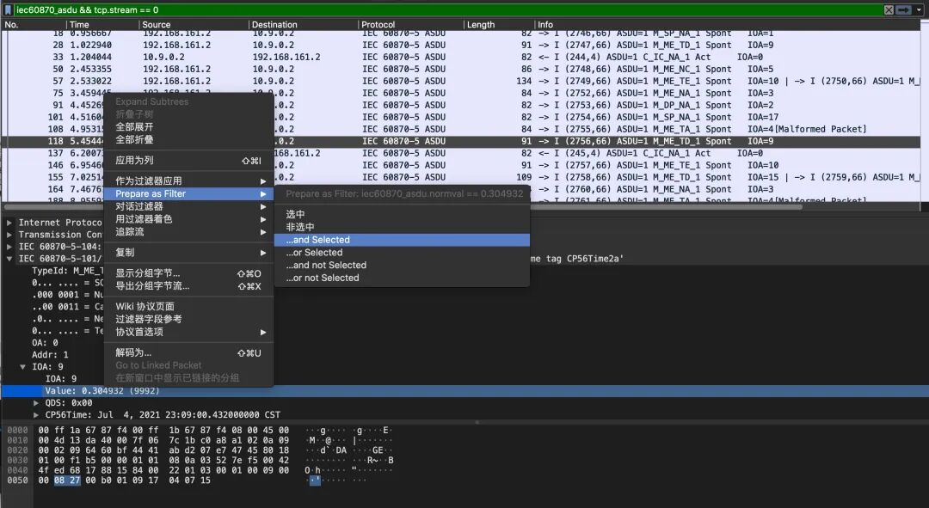Apply the display filter with arrow icon

click(x=903, y=10)
